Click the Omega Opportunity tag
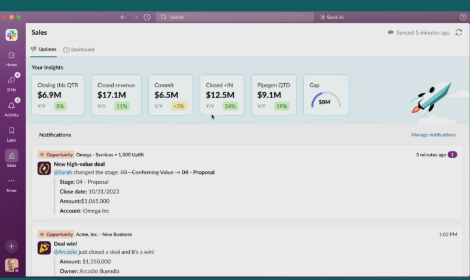 coord(56,155)
